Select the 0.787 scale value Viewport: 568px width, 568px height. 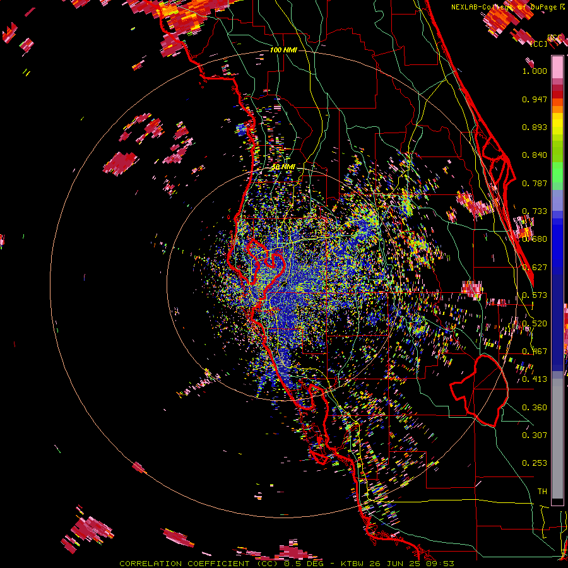[535, 183]
